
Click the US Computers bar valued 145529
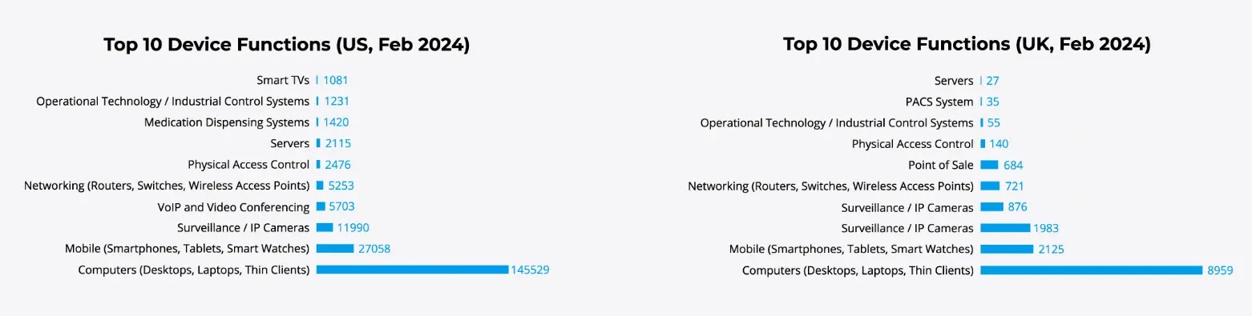412,270
